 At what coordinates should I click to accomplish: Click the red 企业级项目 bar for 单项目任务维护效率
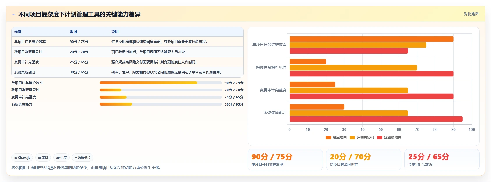(x=349, y=51)
